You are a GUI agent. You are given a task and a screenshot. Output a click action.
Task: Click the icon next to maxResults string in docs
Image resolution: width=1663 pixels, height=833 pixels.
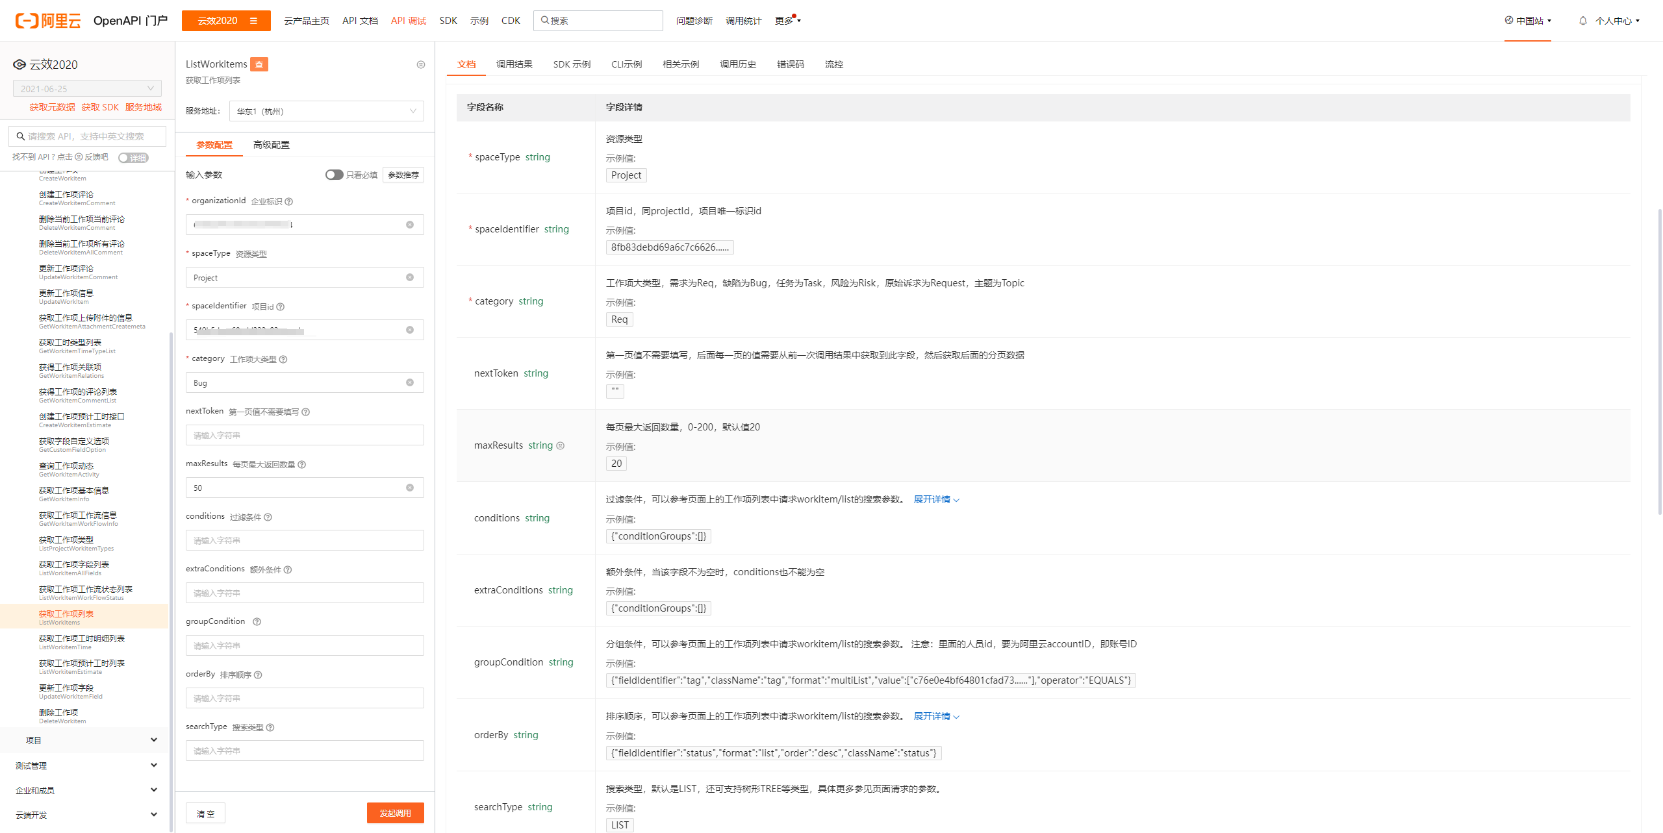561,445
